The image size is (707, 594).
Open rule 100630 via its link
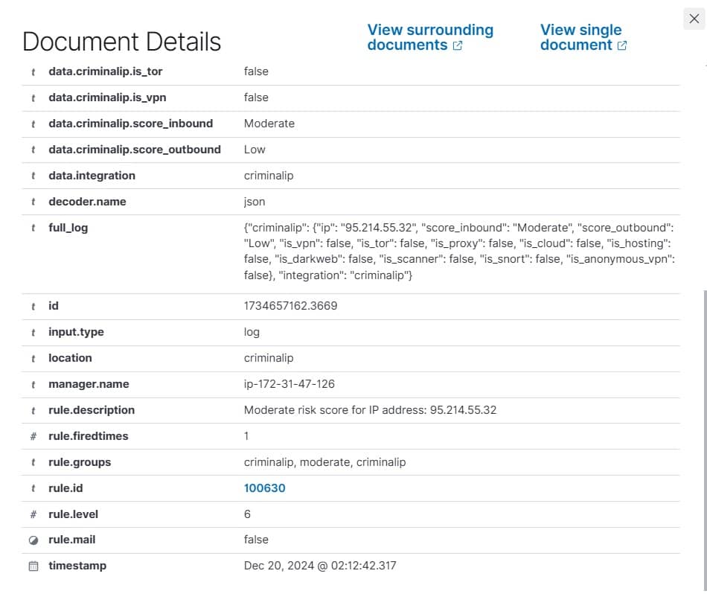pyautogui.click(x=264, y=488)
